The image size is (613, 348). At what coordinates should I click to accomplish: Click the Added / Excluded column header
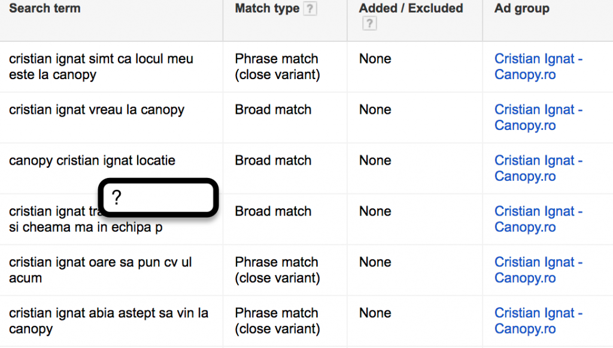point(411,8)
